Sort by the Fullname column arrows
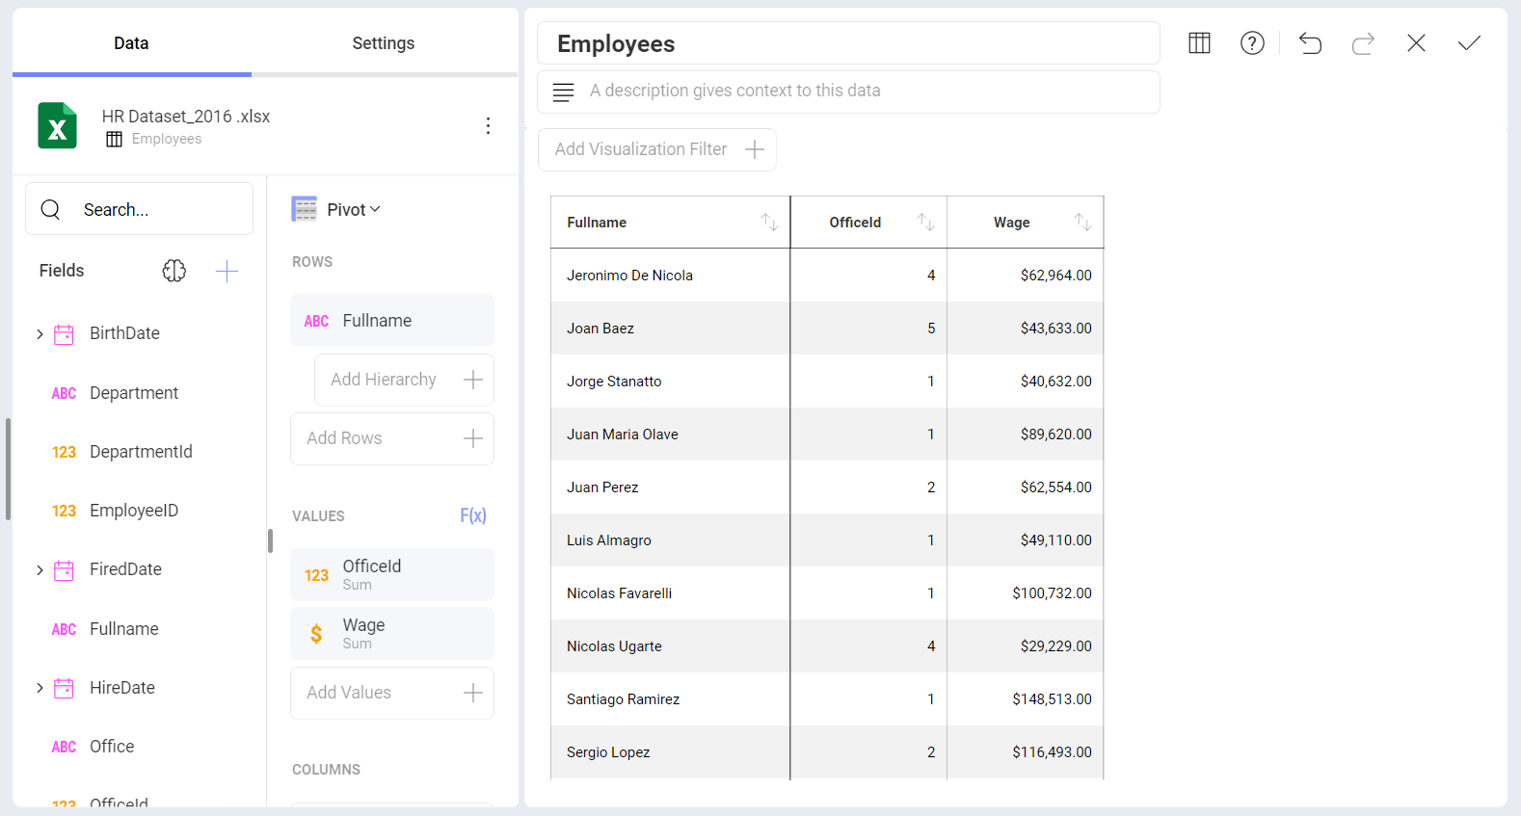Viewport: 1521px width, 816px height. (x=769, y=223)
